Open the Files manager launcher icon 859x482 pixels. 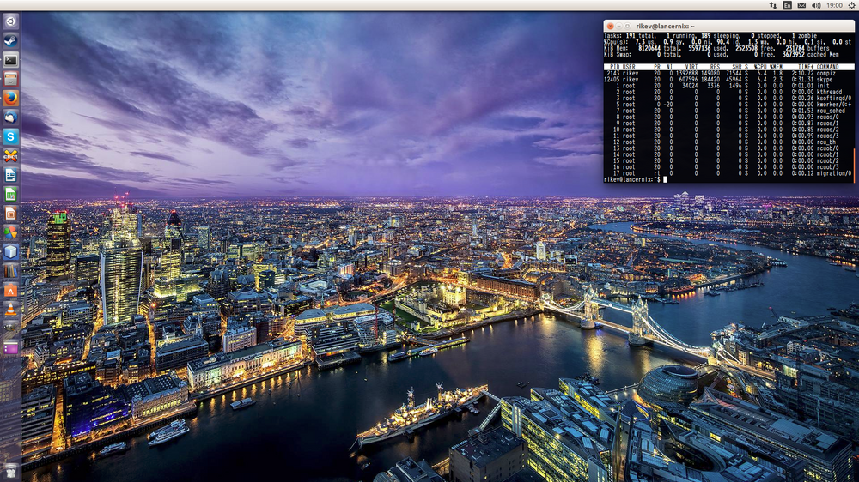(10, 79)
